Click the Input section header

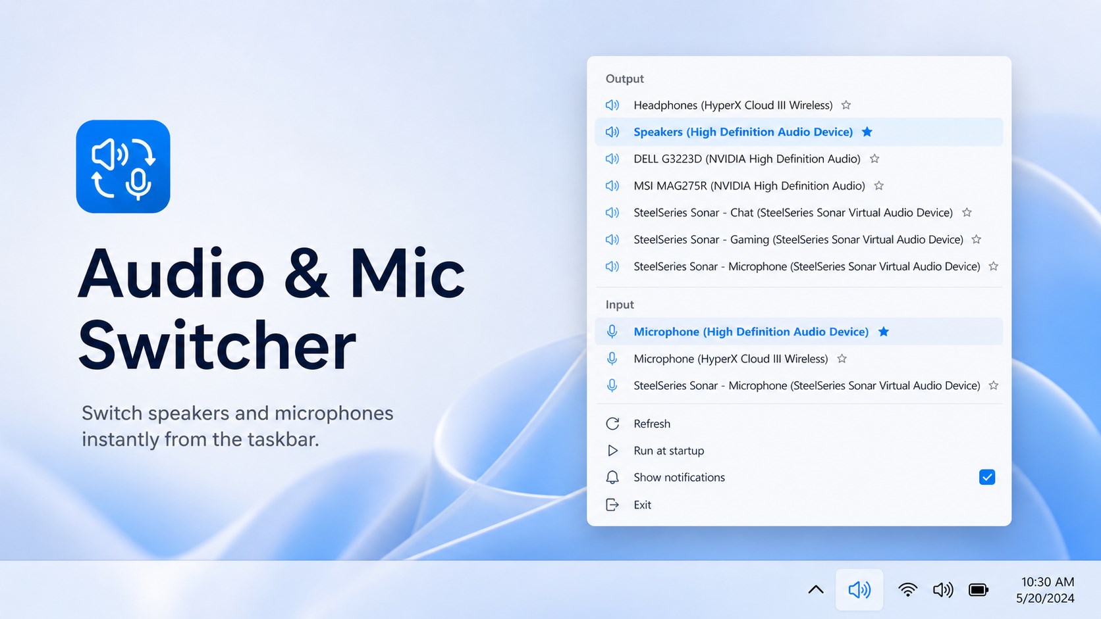coord(620,305)
